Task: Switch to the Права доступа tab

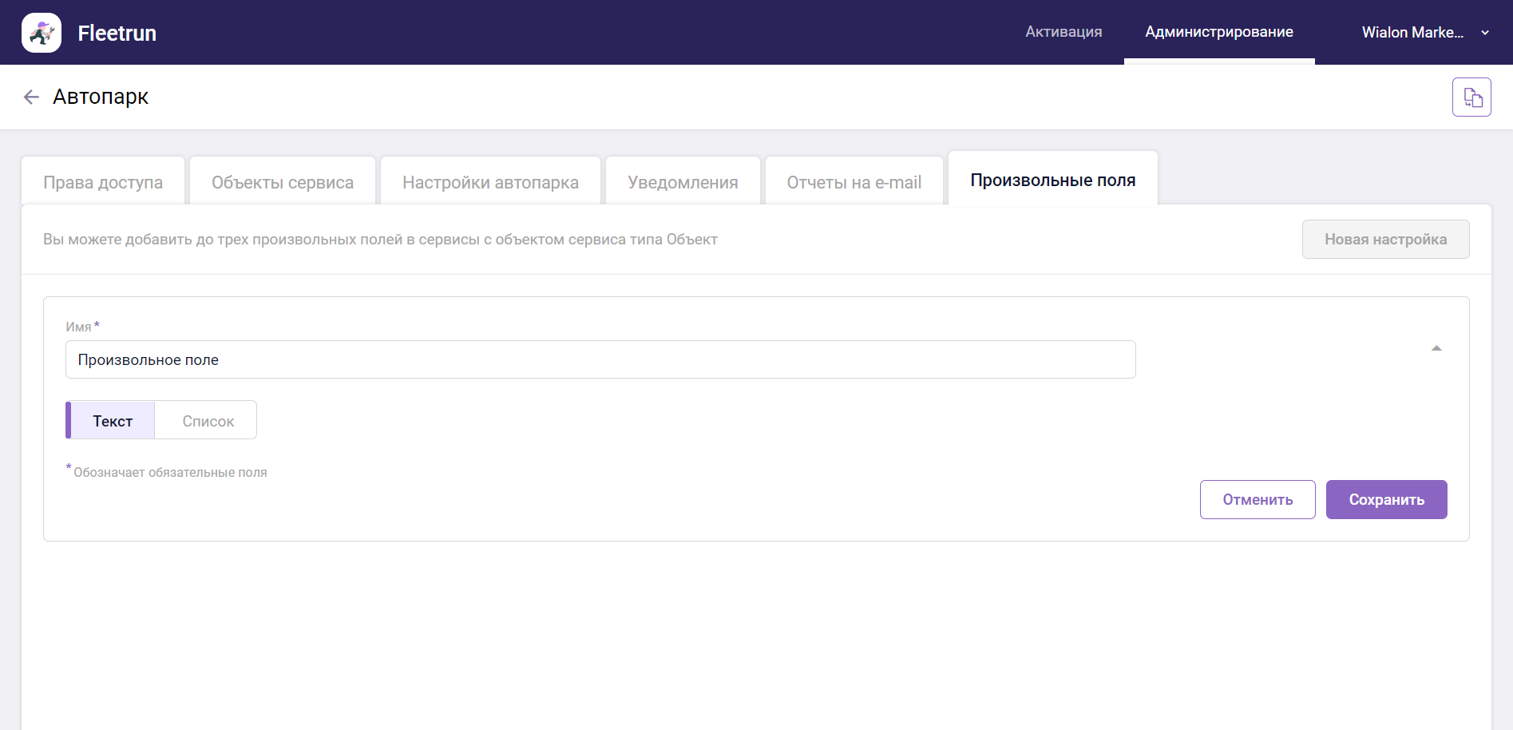Action: click(102, 181)
